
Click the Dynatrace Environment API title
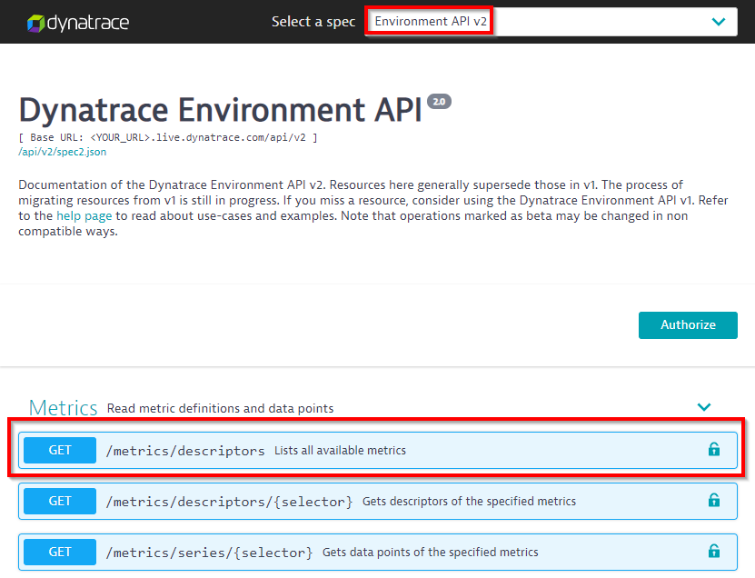[x=220, y=110]
